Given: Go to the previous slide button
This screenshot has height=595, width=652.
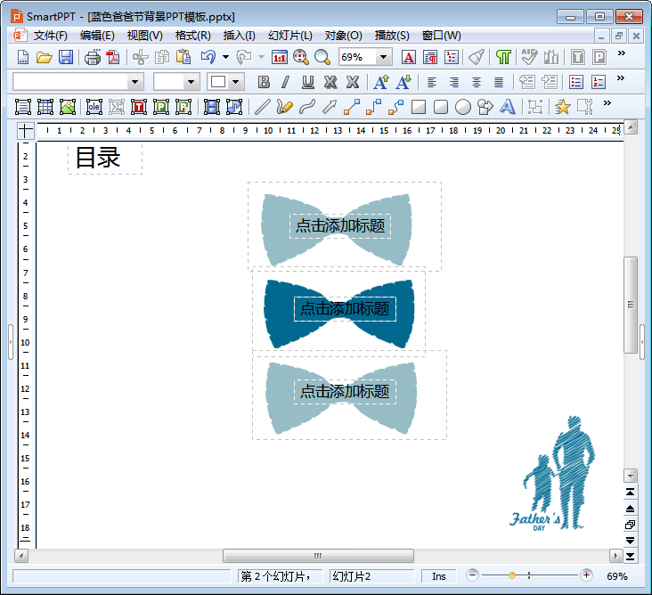Looking at the screenshot, I should (631, 509).
